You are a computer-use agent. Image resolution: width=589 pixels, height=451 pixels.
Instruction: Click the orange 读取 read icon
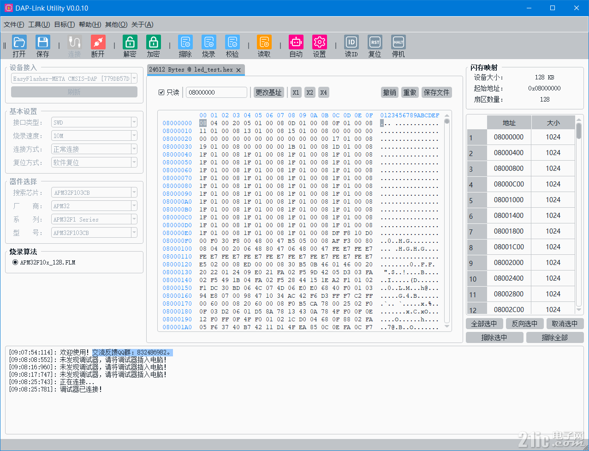pos(264,42)
